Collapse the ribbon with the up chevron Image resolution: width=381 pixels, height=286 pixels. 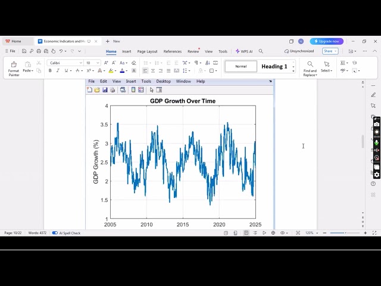pos(374,51)
